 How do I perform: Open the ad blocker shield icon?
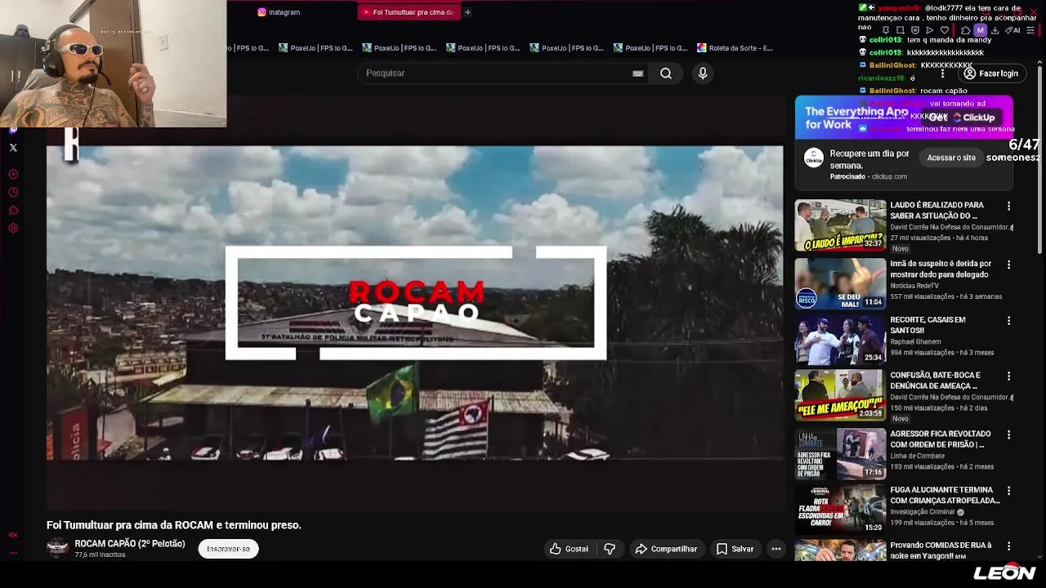[914, 30]
